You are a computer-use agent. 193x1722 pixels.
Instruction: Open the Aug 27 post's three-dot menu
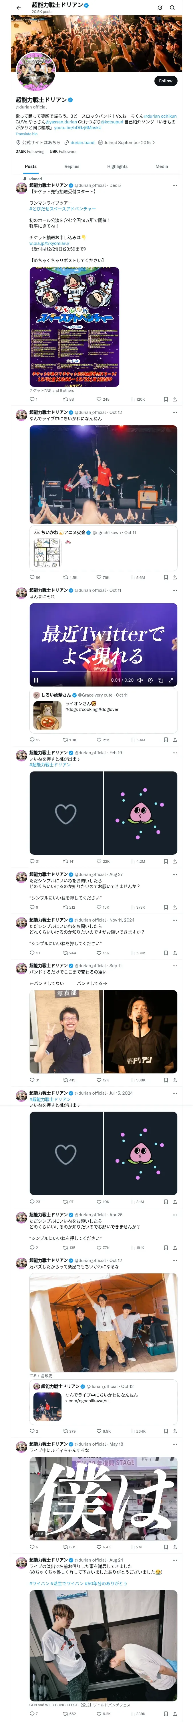(174, 874)
